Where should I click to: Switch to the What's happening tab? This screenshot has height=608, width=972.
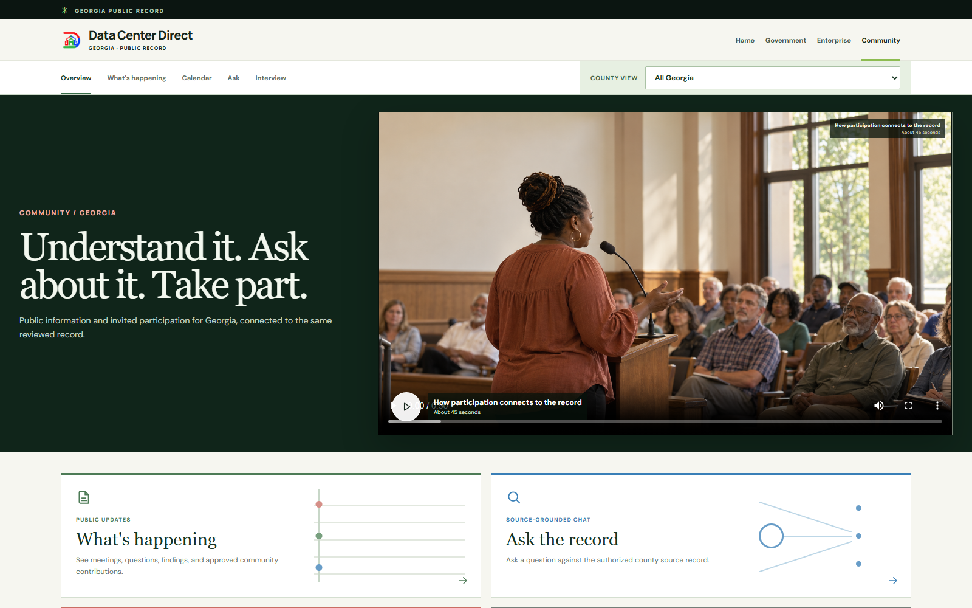137,78
